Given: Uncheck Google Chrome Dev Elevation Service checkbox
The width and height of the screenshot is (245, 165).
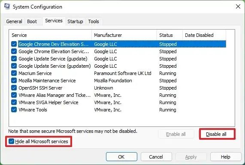Looking at the screenshot, I should click(x=14, y=44).
